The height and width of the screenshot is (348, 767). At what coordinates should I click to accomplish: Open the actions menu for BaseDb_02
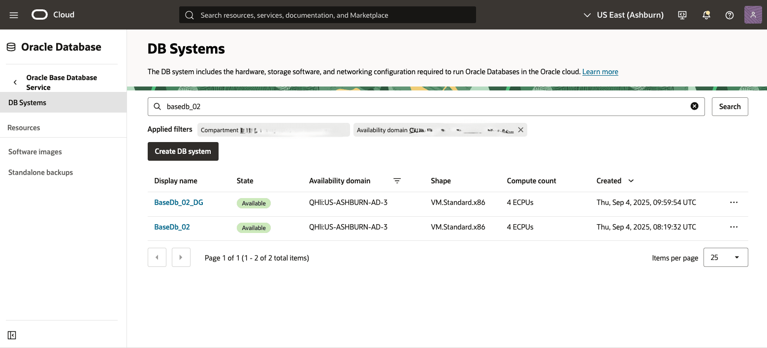click(734, 227)
